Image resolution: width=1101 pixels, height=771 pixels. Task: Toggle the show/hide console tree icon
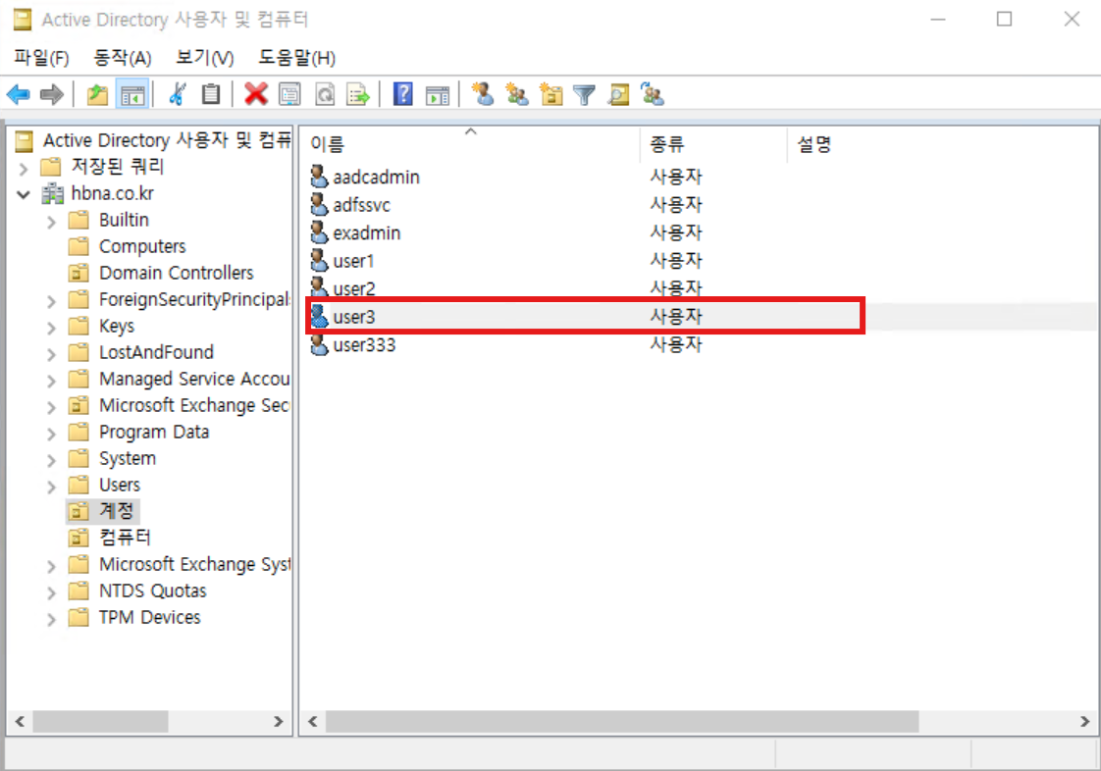(132, 94)
